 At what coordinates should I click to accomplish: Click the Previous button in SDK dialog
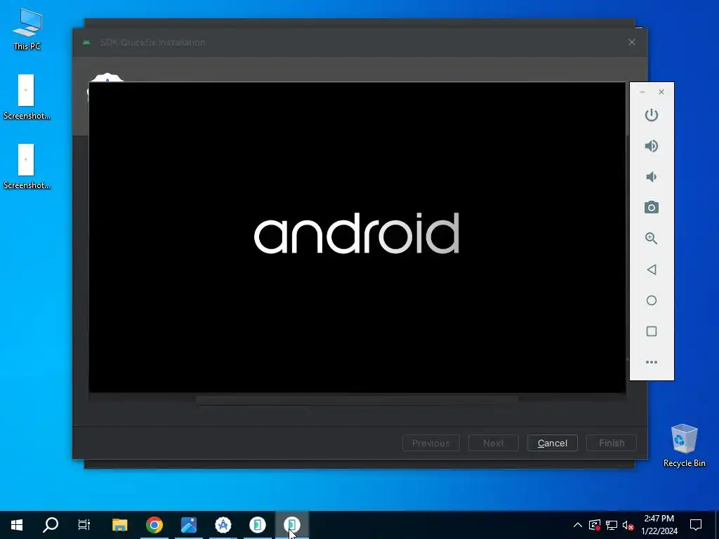click(x=430, y=444)
